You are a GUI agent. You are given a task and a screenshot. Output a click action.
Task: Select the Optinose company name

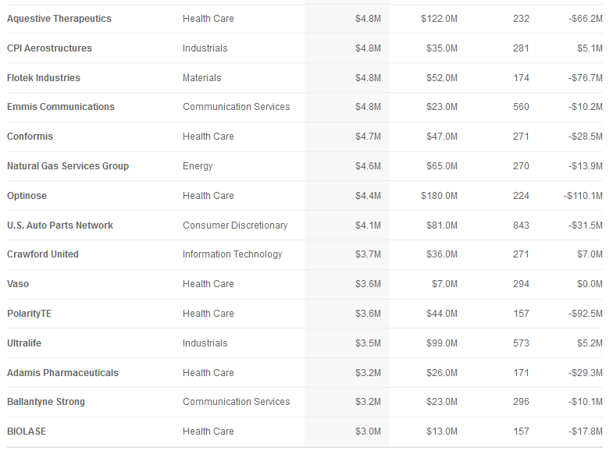click(27, 196)
